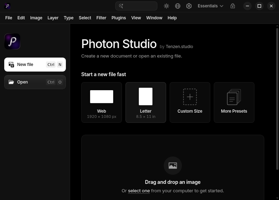Click the scroll down arrow at bottom right
The image size is (279, 200).
click(x=277, y=198)
